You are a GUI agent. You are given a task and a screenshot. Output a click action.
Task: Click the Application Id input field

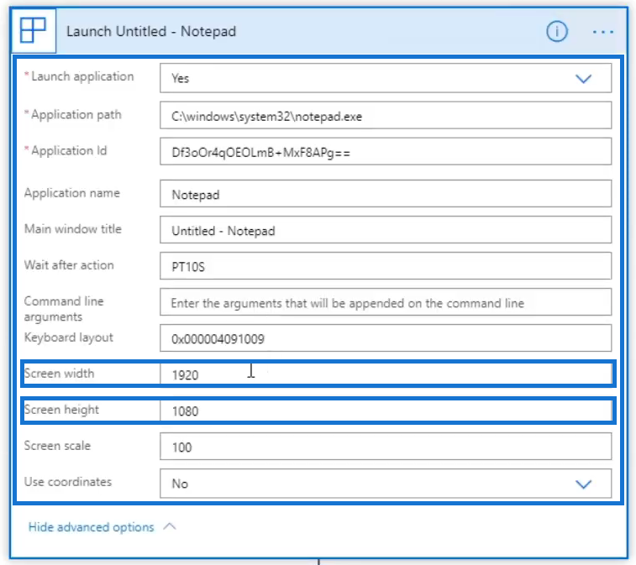point(386,152)
